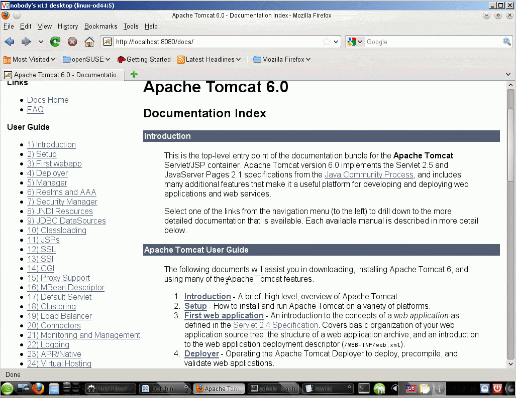Launch Firefox from the panel

[38, 389]
